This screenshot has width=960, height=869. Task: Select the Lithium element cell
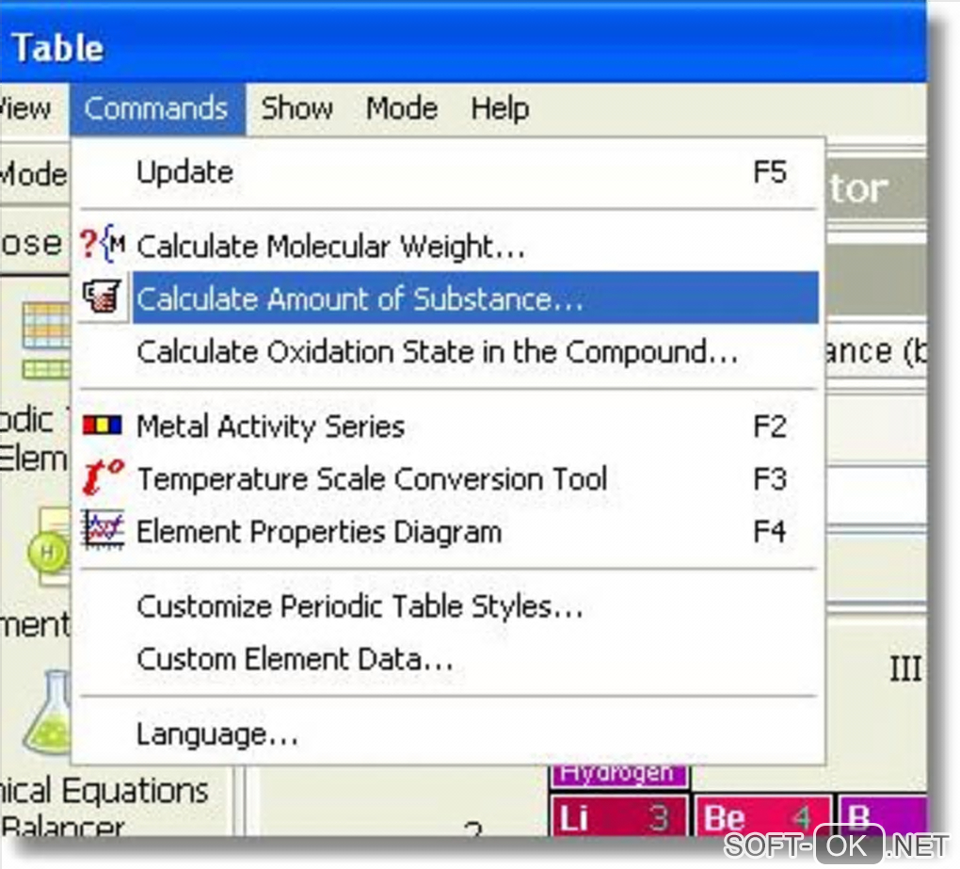(618, 817)
